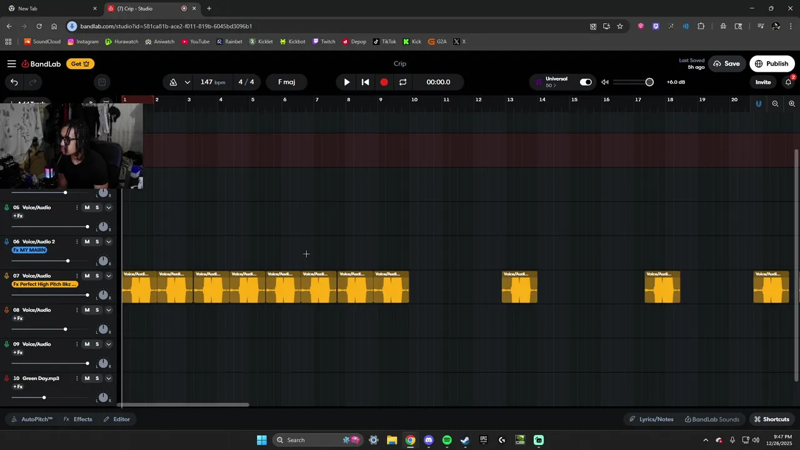The height and width of the screenshot is (450, 800).
Task: Click the pan knob of track 09
Action: tap(103, 364)
